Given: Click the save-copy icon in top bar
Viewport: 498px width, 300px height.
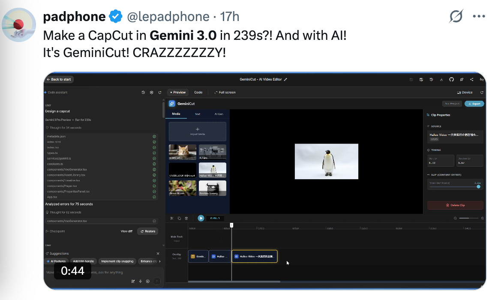Looking at the screenshot, I should [421, 79].
